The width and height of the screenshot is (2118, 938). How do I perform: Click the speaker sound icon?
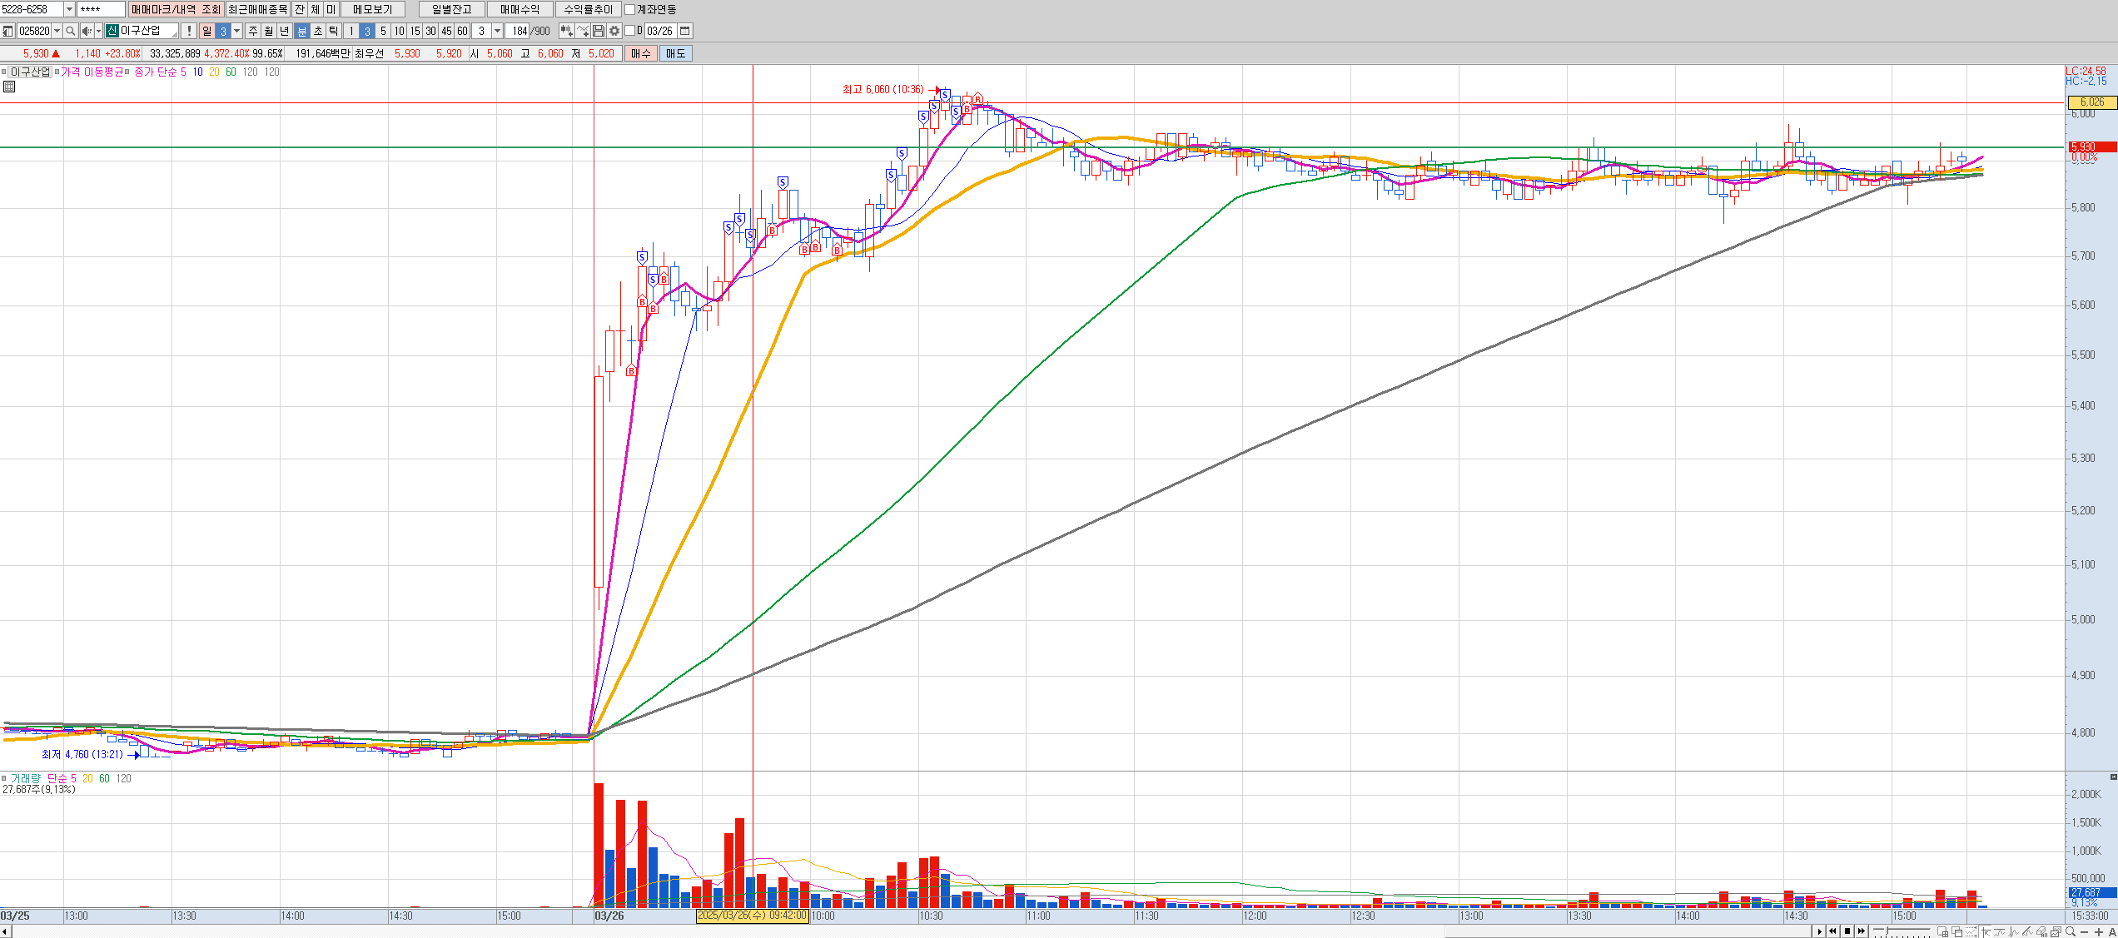[87, 31]
